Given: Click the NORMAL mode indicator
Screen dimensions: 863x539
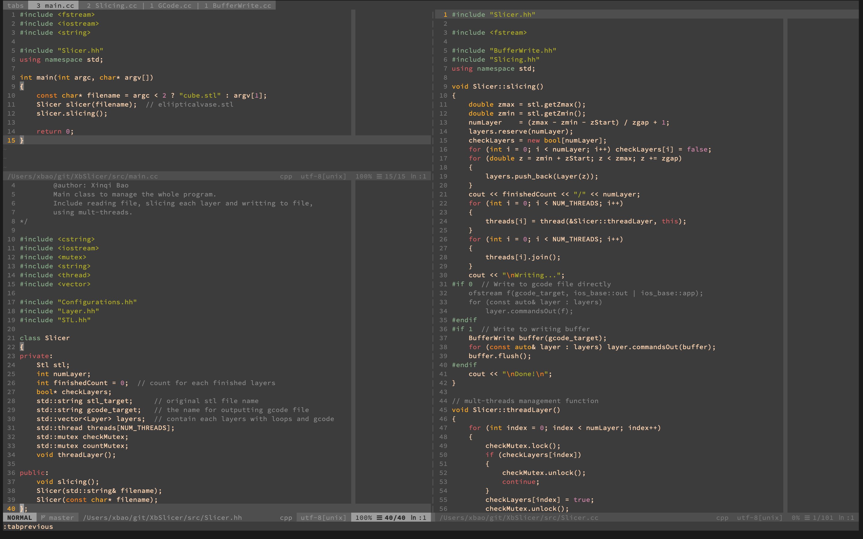Looking at the screenshot, I should click(19, 517).
